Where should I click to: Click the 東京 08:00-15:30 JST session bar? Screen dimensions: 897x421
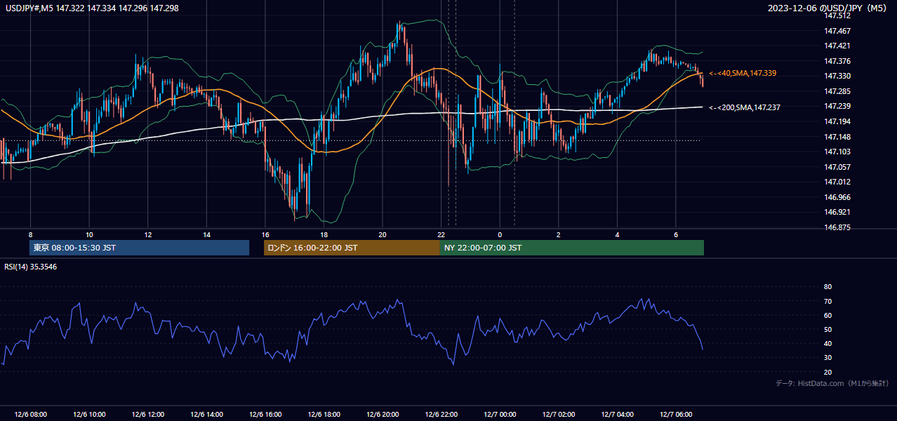click(x=140, y=248)
